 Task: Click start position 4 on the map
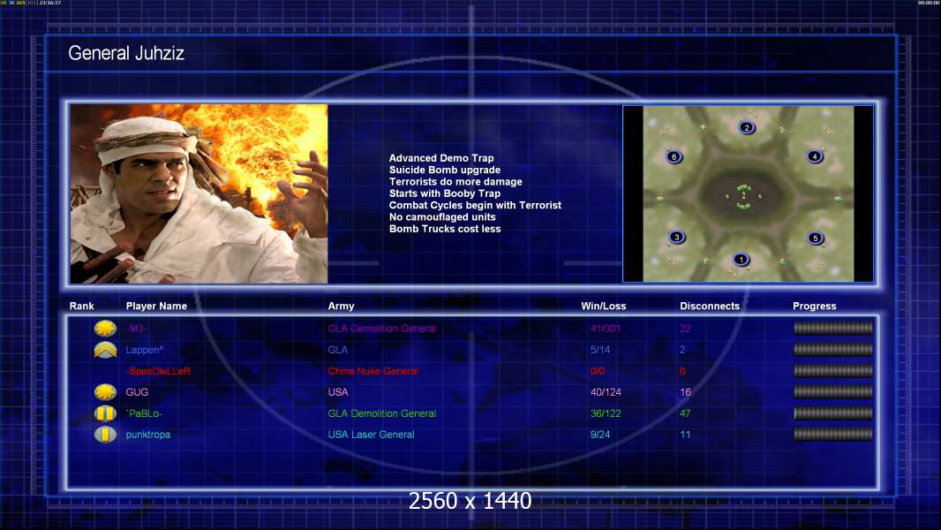pyautogui.click(x=815, y=156)
